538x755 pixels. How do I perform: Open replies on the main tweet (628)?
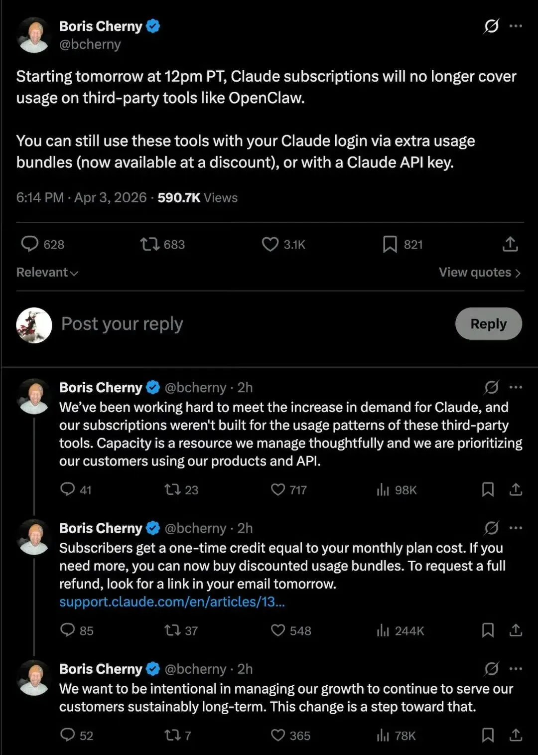(x=30, y=244)
